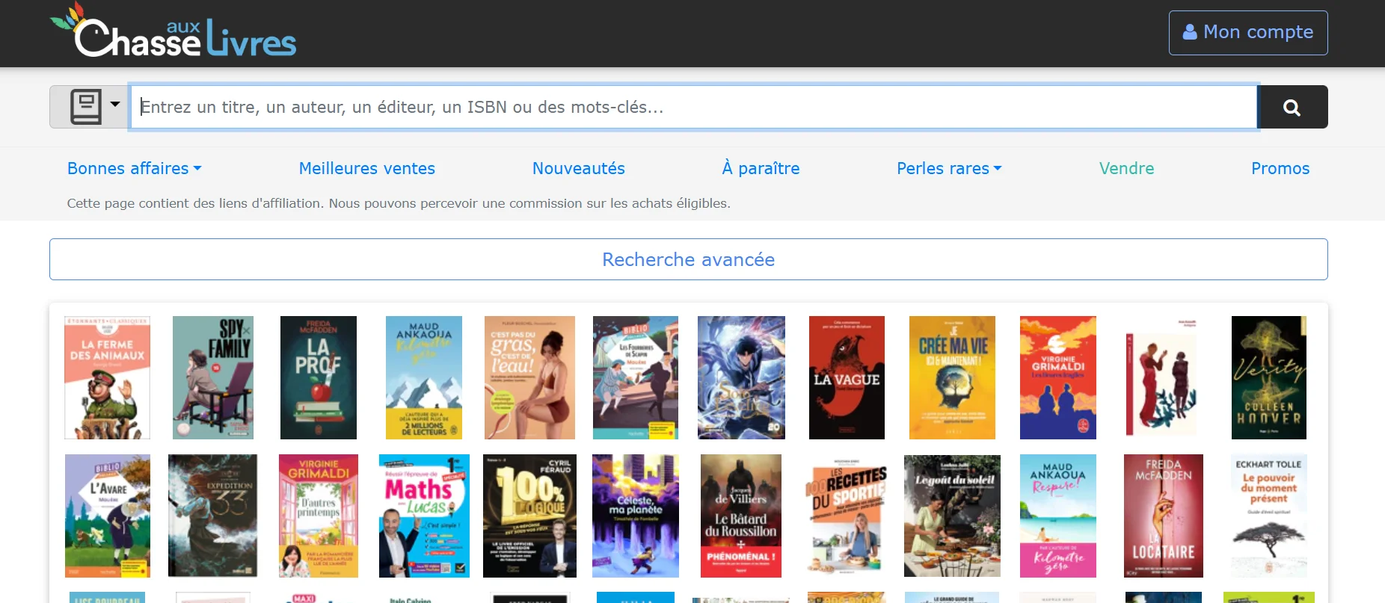Click the La Vague book cover
The width and height of the screenshot is (1385, 603).
[x=847, y=377]
